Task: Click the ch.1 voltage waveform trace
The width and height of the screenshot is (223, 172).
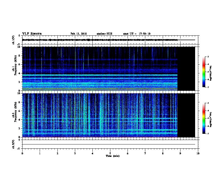Action: (x=100, y=40)
